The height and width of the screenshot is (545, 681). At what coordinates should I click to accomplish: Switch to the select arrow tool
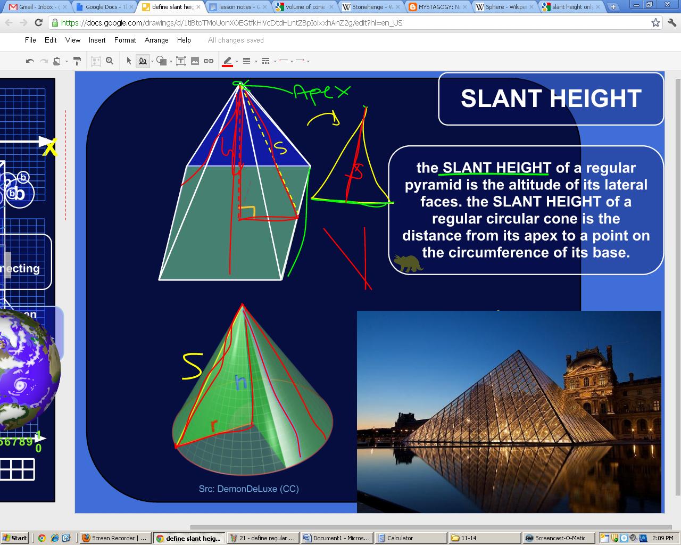[129, 61]
